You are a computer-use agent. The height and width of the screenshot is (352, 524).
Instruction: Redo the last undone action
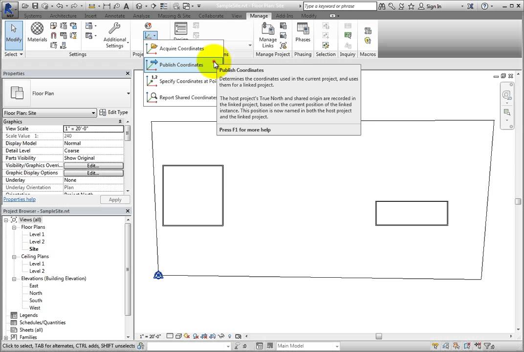click(x=74, y=6)
